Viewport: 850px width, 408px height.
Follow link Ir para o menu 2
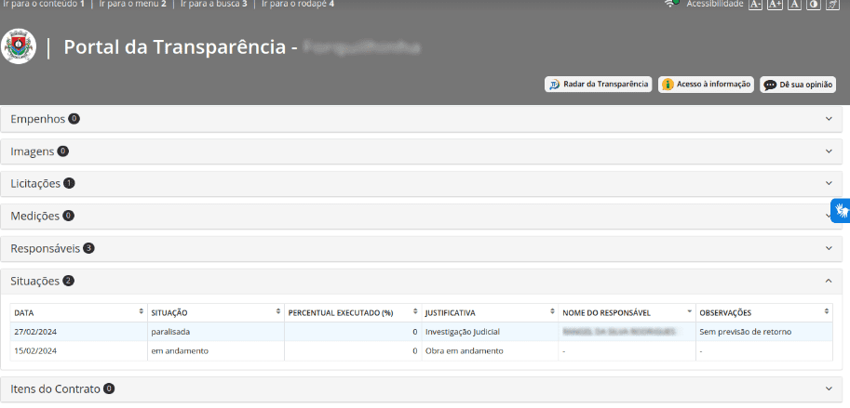132,4
